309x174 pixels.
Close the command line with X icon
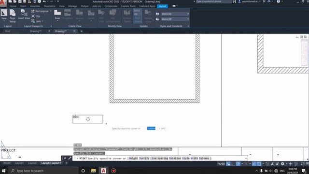pyautogui.click(x=65, y=158)
